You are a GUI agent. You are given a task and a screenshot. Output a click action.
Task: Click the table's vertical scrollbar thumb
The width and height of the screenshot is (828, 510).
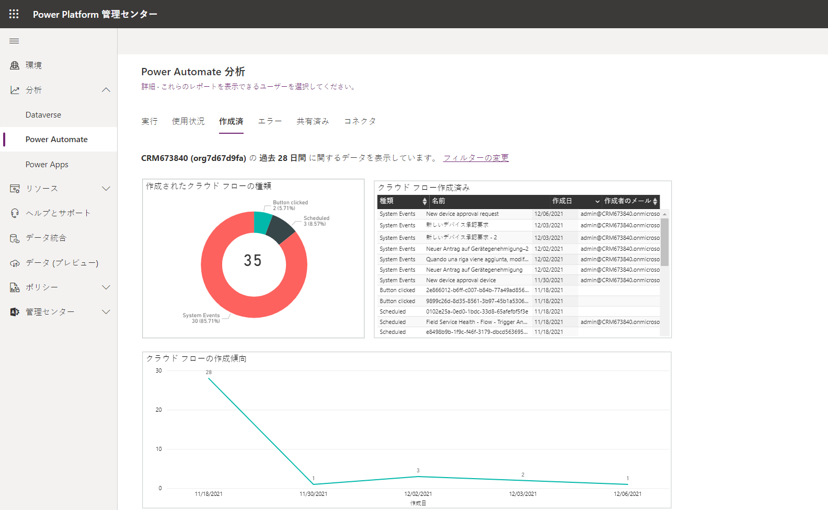click(664, 242)
